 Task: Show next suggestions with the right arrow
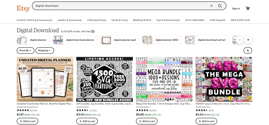click(248, 40)
